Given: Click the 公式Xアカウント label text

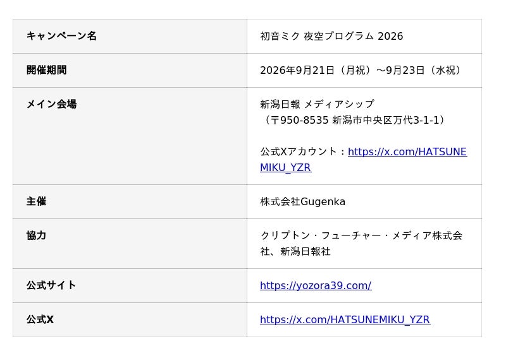Looking at the screenshot, I should [299, 151].
